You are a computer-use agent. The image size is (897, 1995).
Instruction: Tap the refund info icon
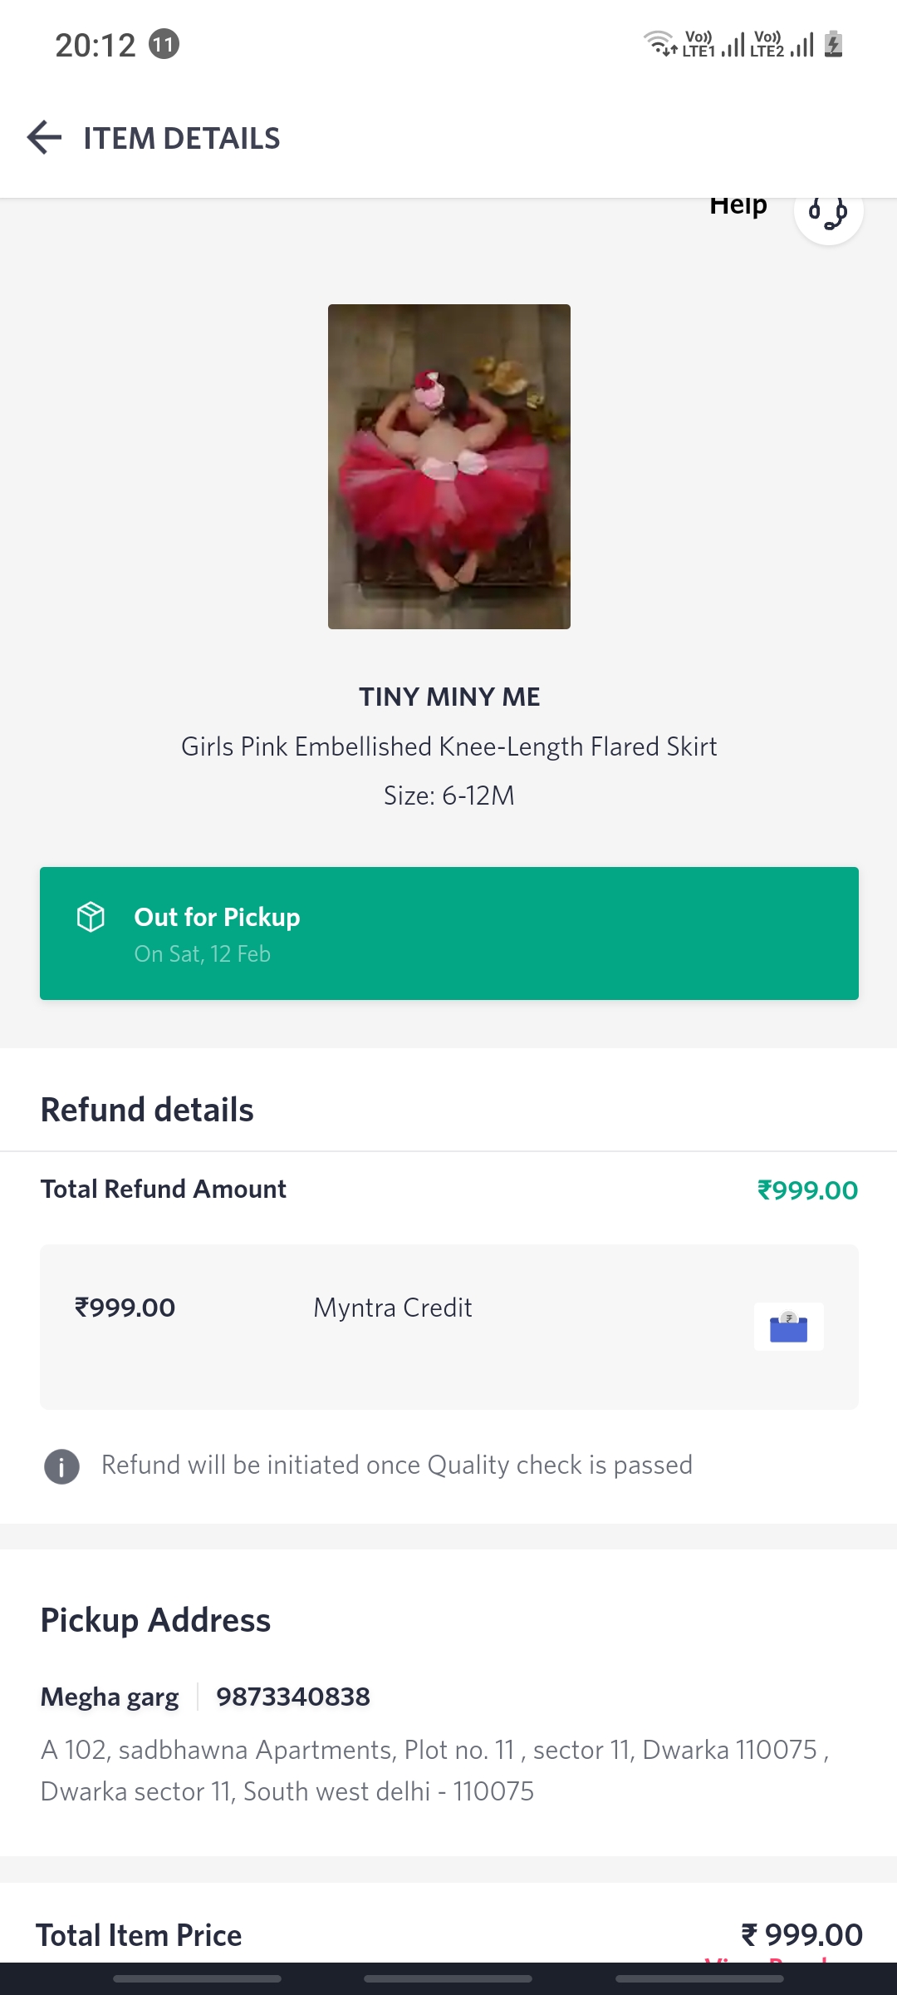61,1466
